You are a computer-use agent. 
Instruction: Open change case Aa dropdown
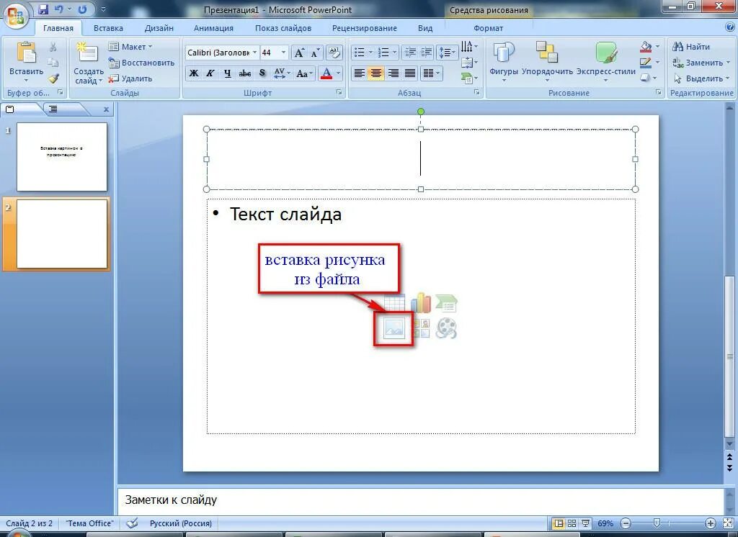point(305,73)
